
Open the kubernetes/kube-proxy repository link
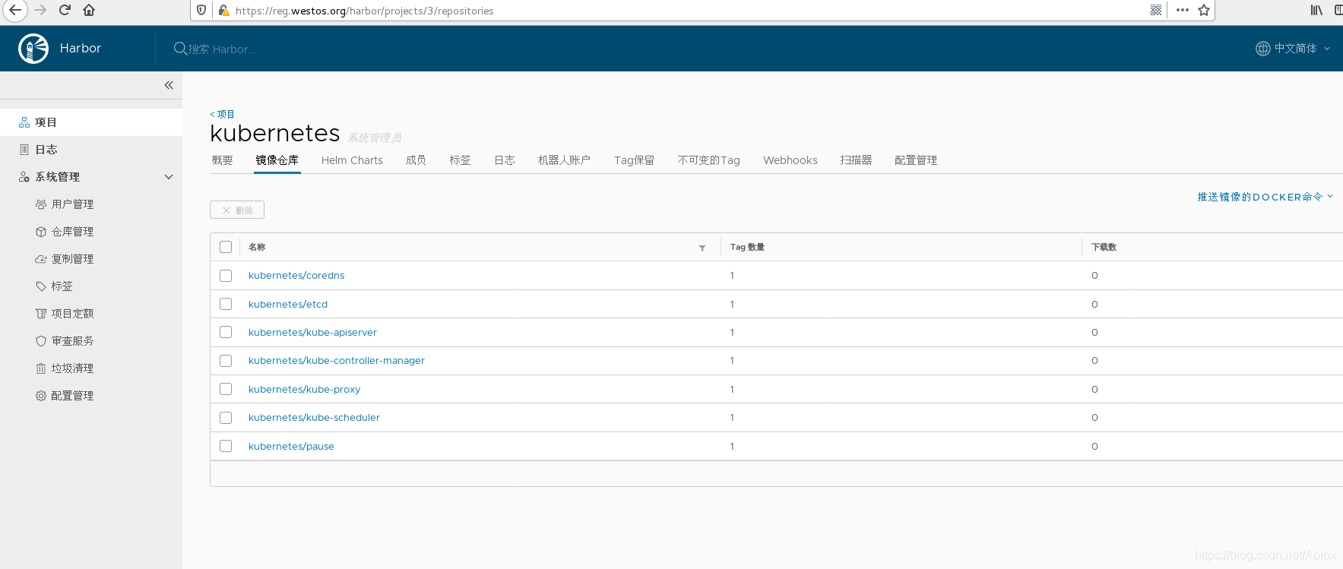(x=304, y=389)
